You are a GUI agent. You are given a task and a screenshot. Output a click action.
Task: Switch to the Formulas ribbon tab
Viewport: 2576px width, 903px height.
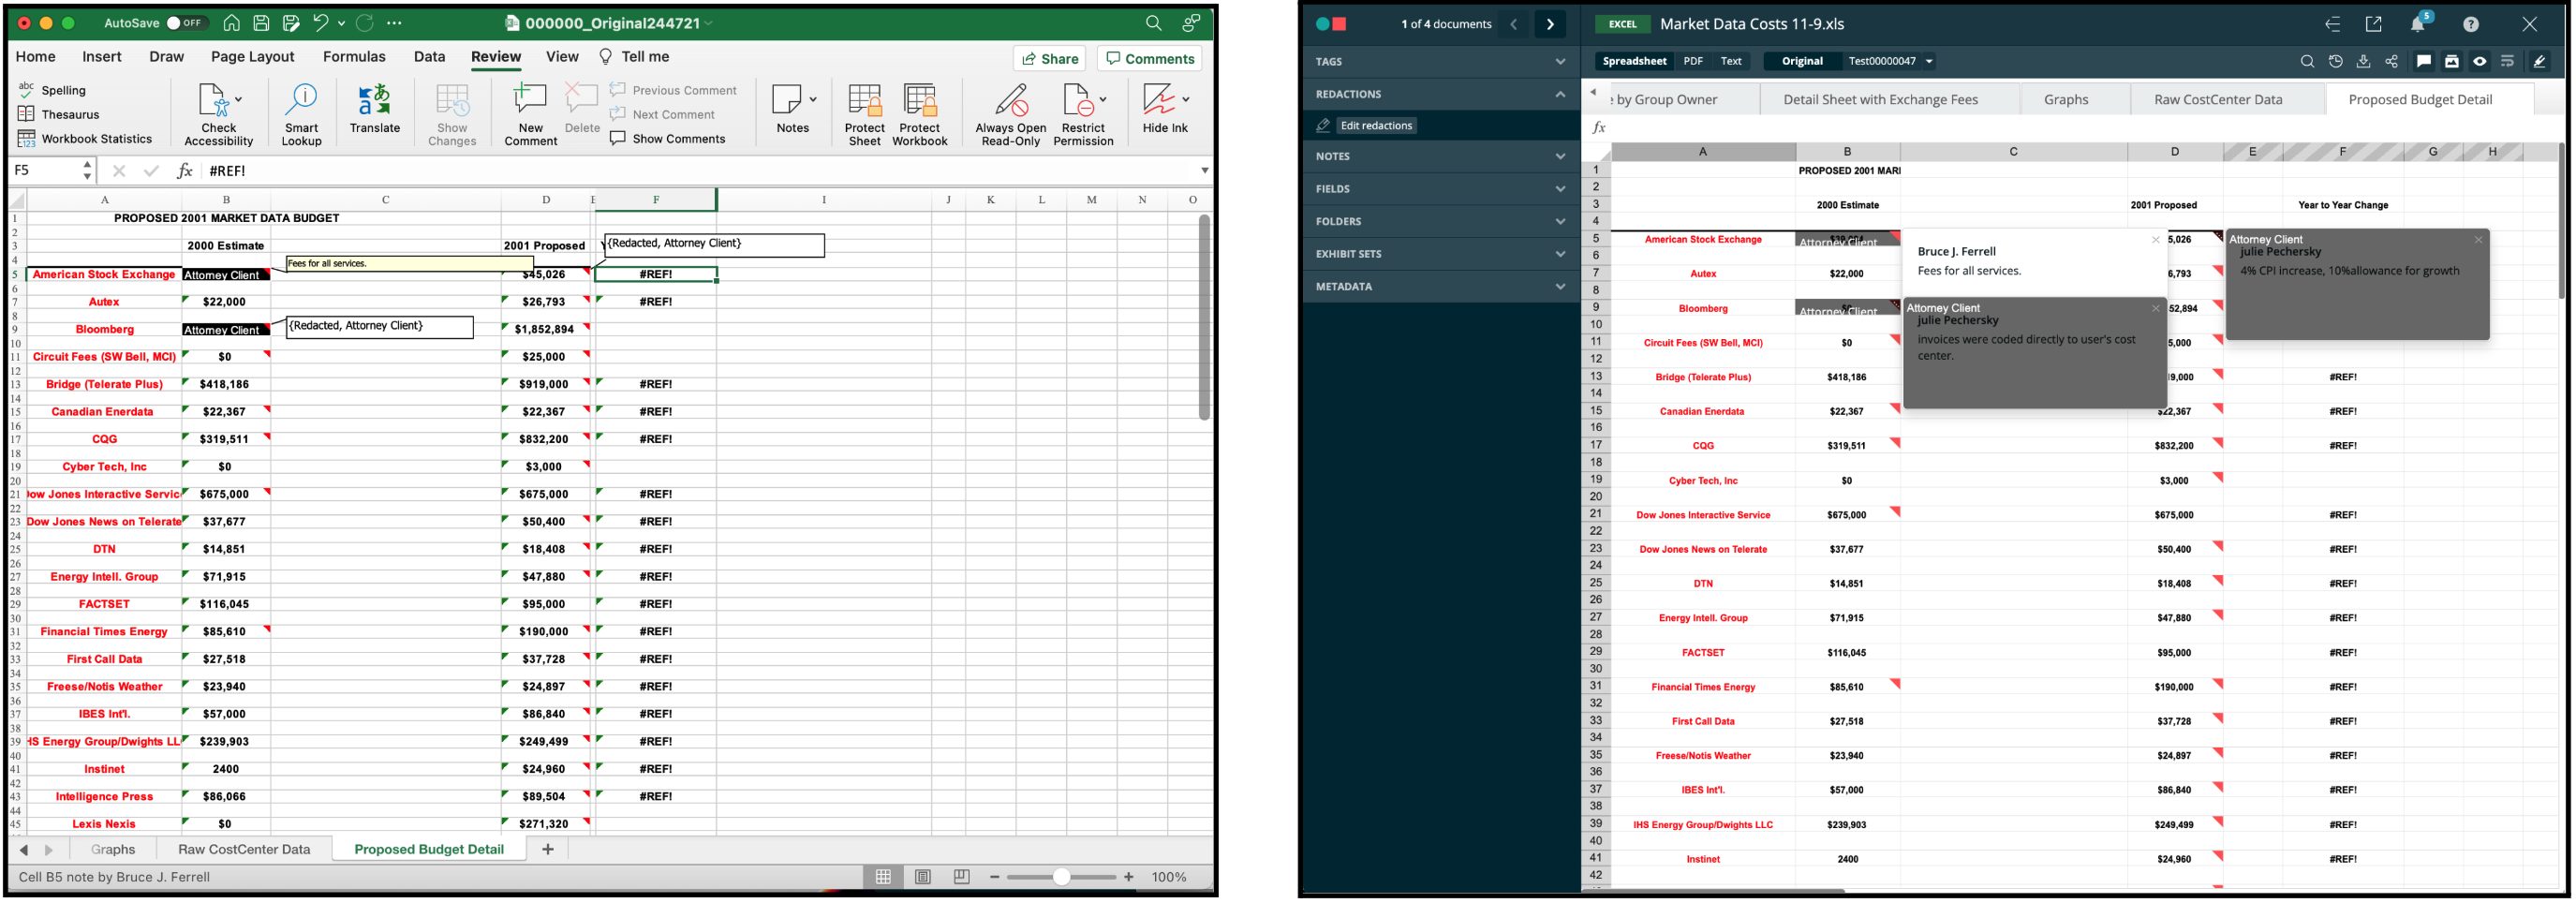354,57
